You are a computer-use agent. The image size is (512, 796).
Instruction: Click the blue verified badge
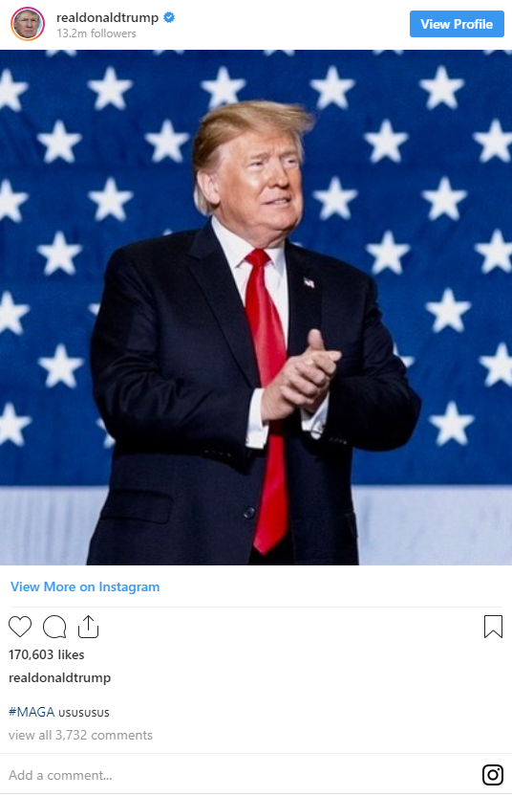(x=169, y=17)
